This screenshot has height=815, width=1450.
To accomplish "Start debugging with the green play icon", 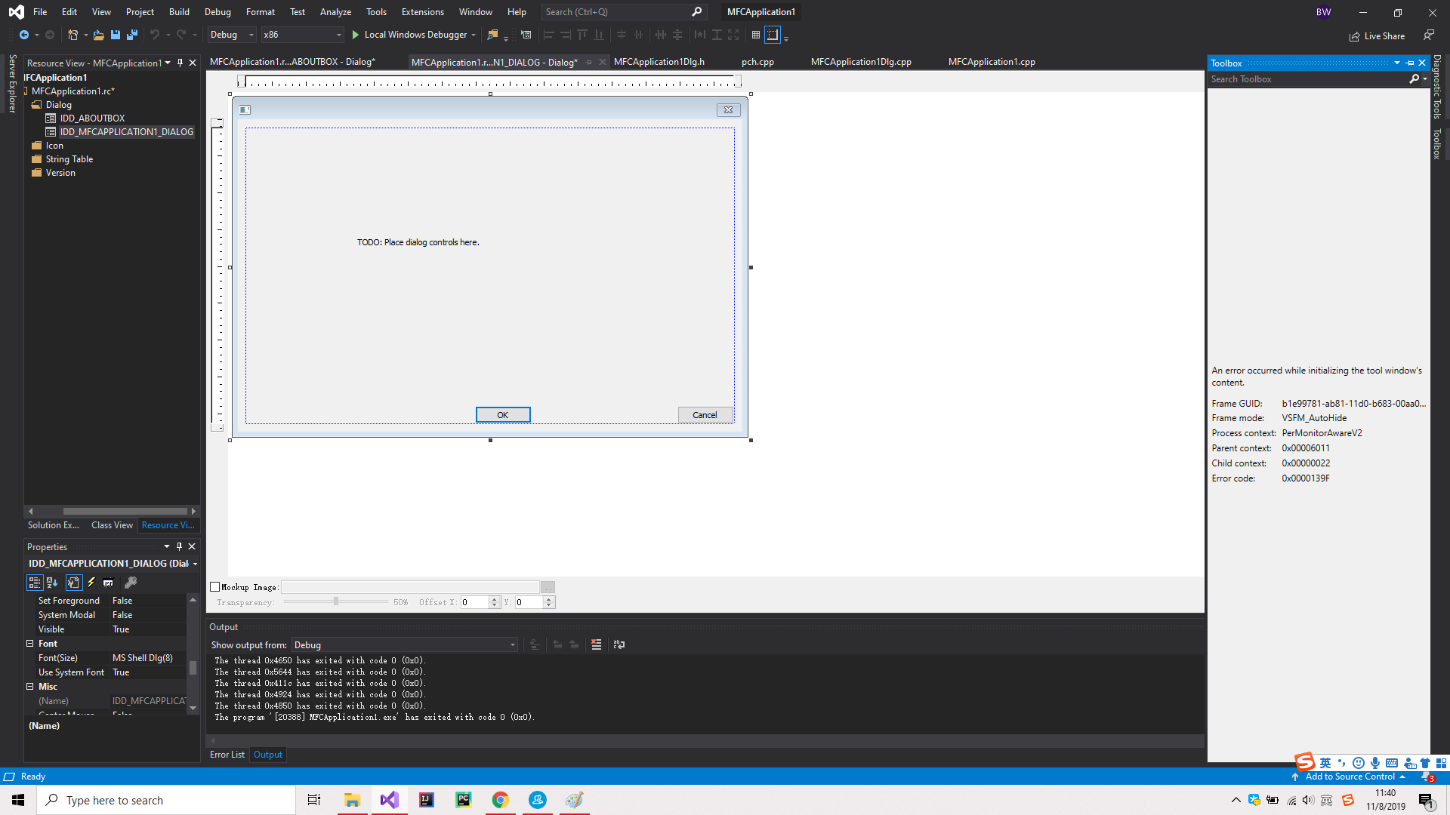I will (356, 35).
